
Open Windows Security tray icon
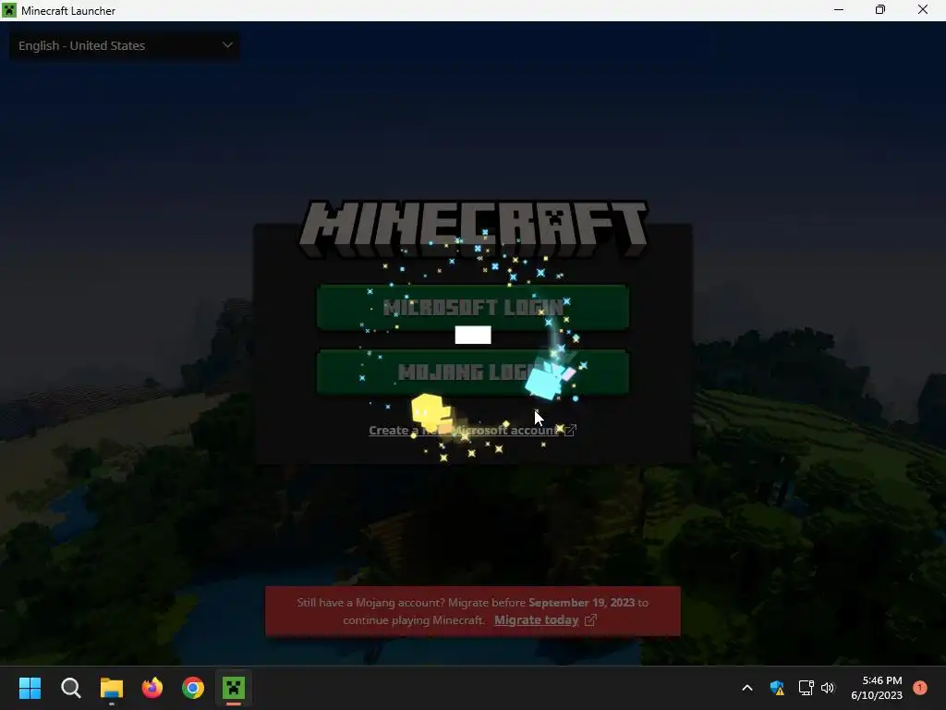click(777, 688)
